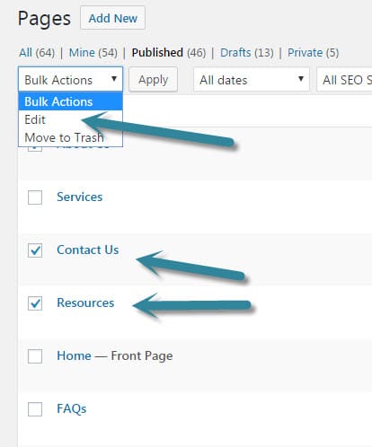Image resolution: width=372 pixels, height=447 pixels.
Task: Click the Pages heading text
Action: [44, 19]
